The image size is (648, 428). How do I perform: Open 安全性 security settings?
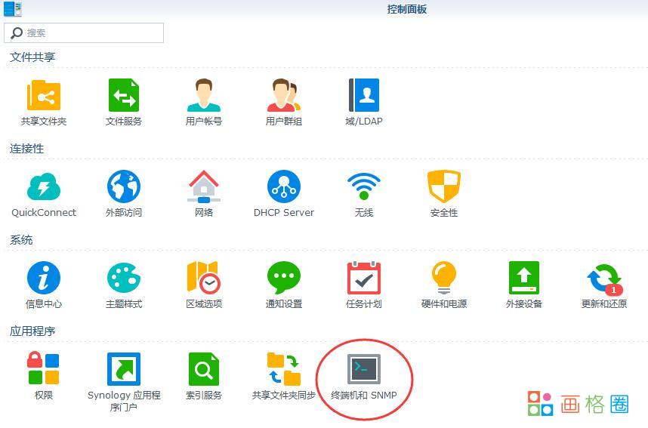tap(444, 186)
